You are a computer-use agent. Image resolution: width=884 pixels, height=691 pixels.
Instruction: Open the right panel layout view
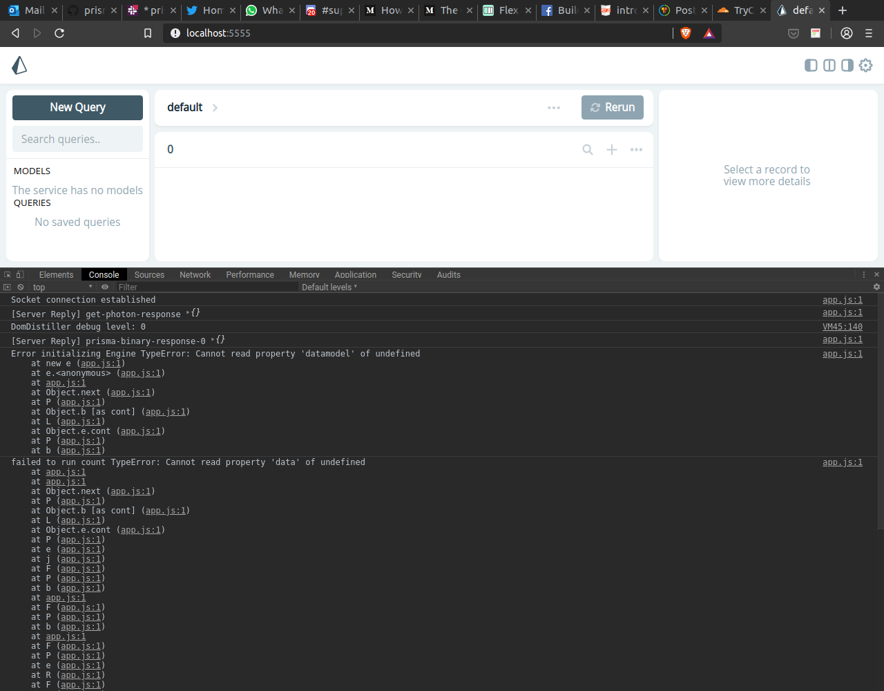click(847, 66)
